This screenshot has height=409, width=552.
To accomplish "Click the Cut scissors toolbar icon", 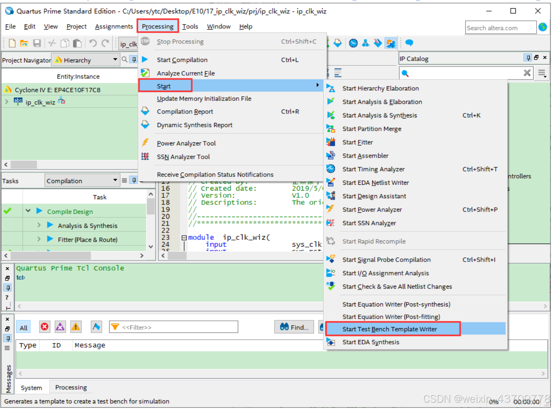I will coord(52,43).
